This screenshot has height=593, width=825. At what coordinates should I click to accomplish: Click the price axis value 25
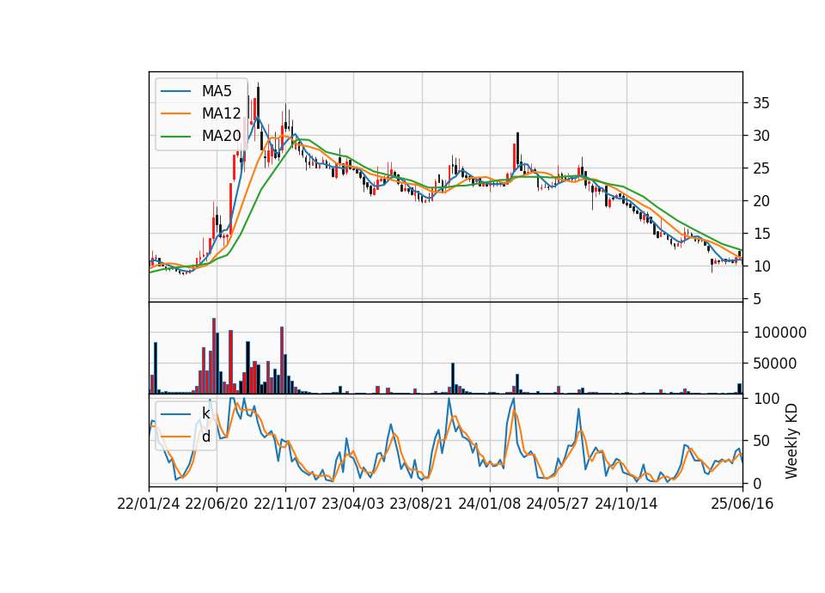tap(761, 168)
